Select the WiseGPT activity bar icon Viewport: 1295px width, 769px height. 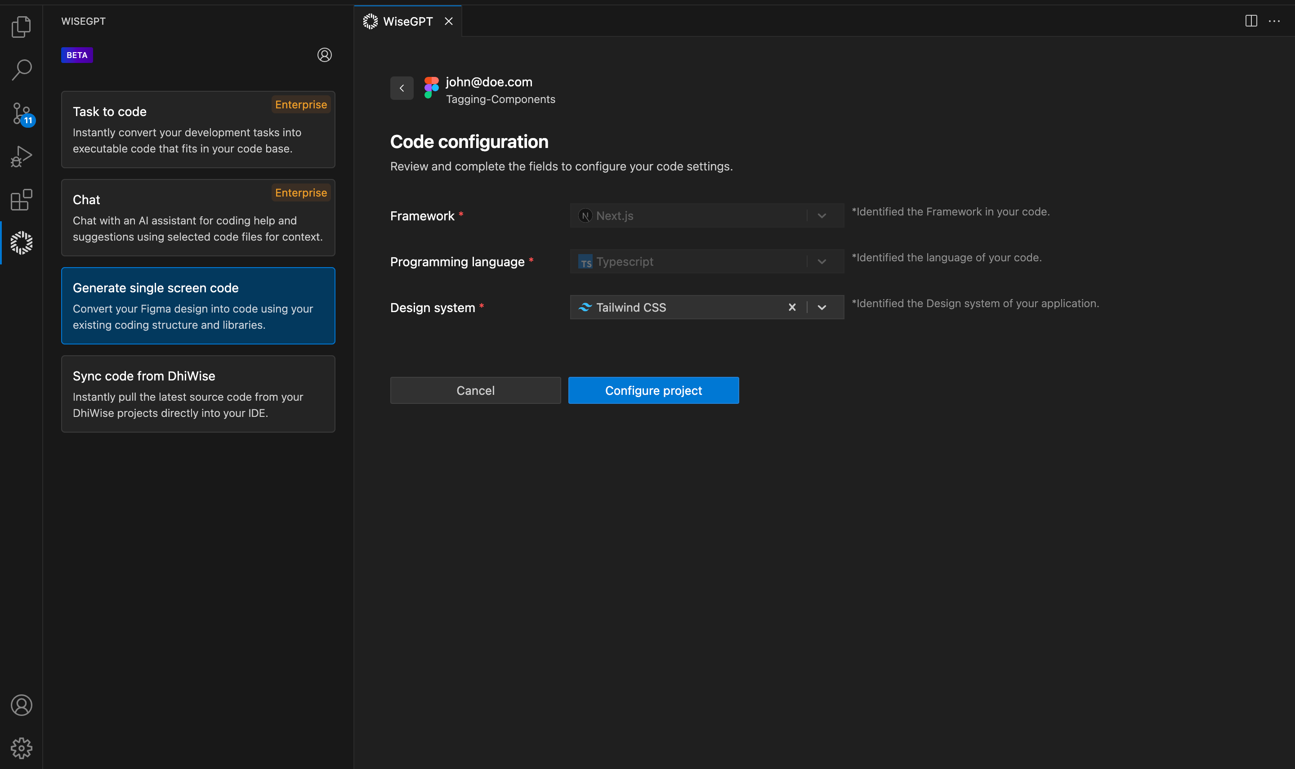coord(21,242)
